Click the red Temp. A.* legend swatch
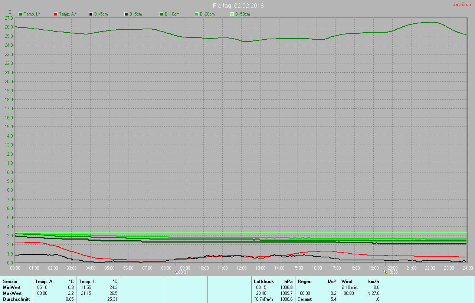The image size is (475, 303). click(56, 14)
